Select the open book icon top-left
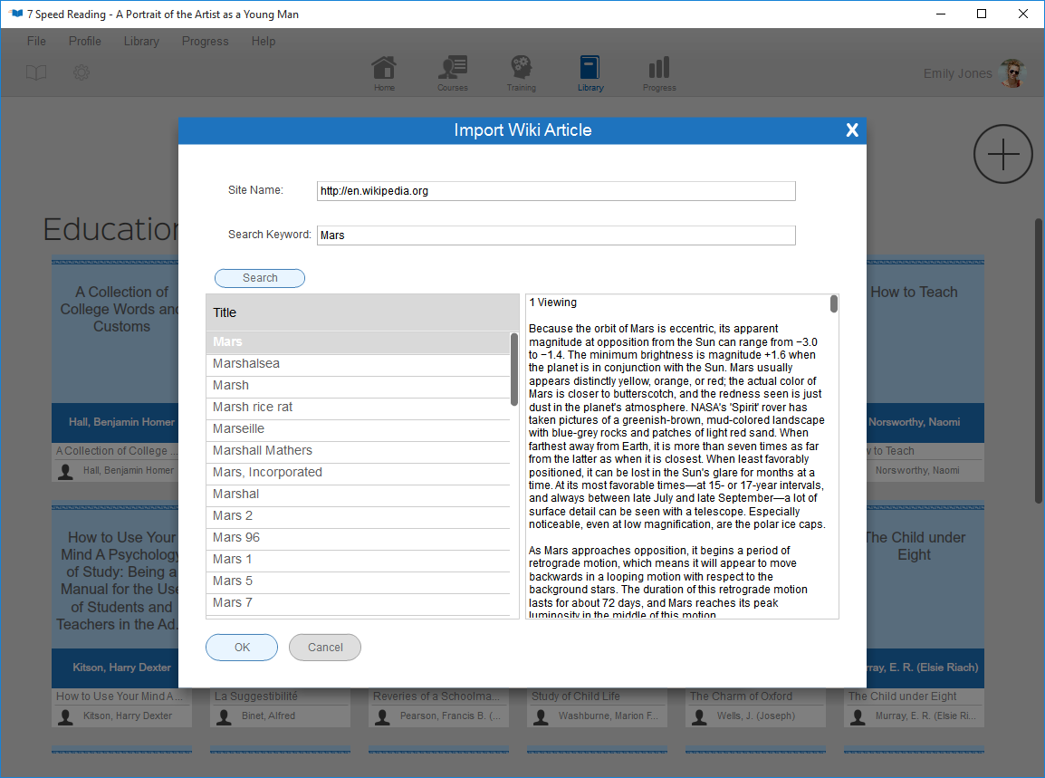Viewport: 1045px width, 778px height. tap(36, 72)
